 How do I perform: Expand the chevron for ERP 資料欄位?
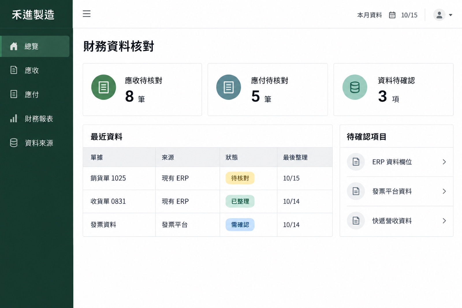(x=444, y=162)
